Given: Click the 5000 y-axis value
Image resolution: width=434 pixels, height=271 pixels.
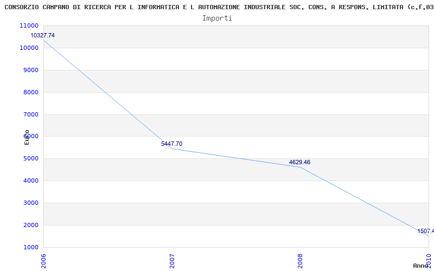Looking at the screenshot, I should point(30,158).
